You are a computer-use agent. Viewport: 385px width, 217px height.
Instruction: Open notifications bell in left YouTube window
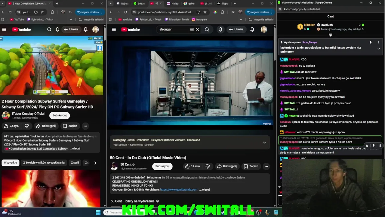[x=86, y=30]
